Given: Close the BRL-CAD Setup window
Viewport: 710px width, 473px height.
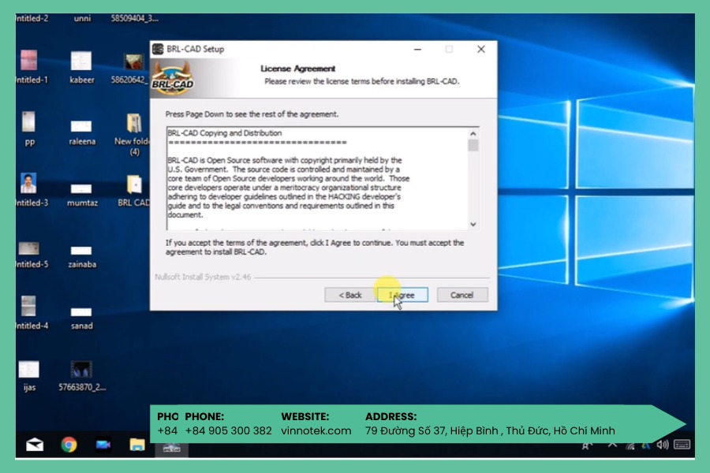Looking at the screenshot, I should (x=481, y=50).
